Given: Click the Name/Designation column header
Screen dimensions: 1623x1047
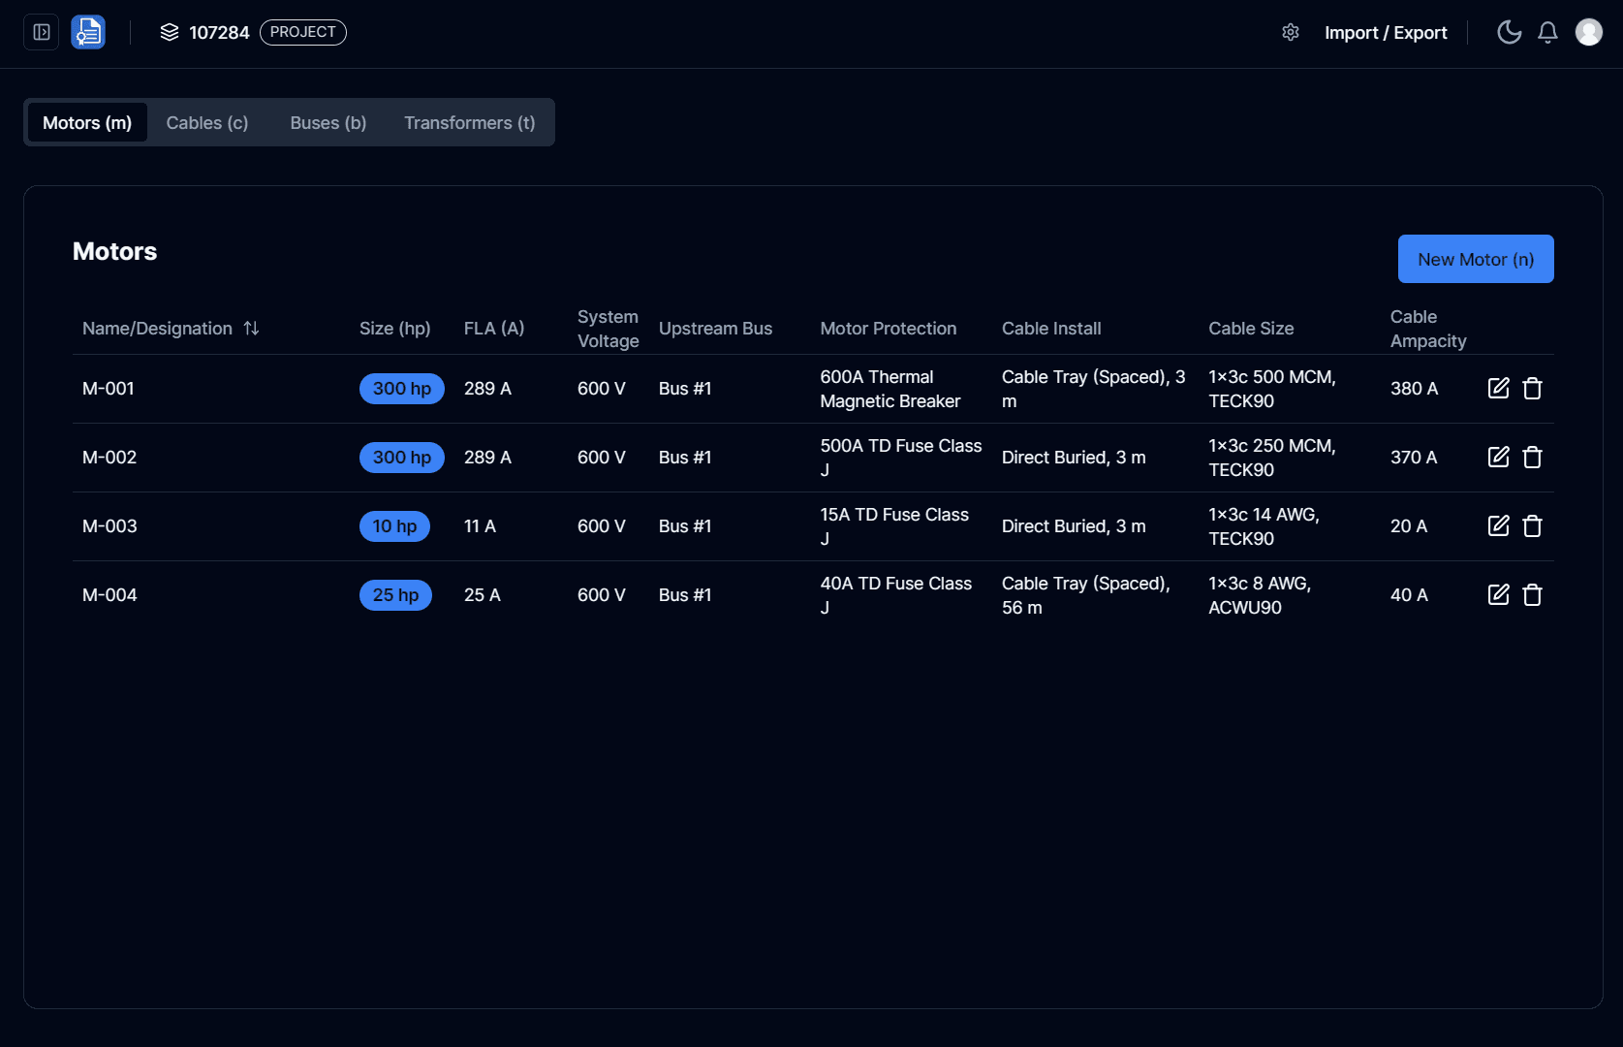Looking at the screenshot, I should point(157,329).
